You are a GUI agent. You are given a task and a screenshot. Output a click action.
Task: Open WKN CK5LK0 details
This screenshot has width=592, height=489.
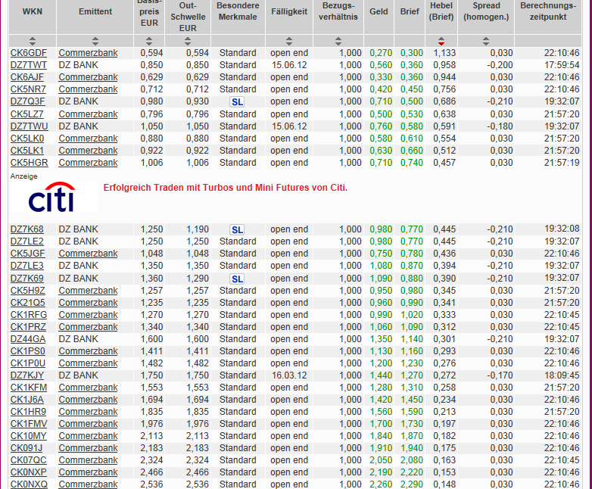pos(27,139)
